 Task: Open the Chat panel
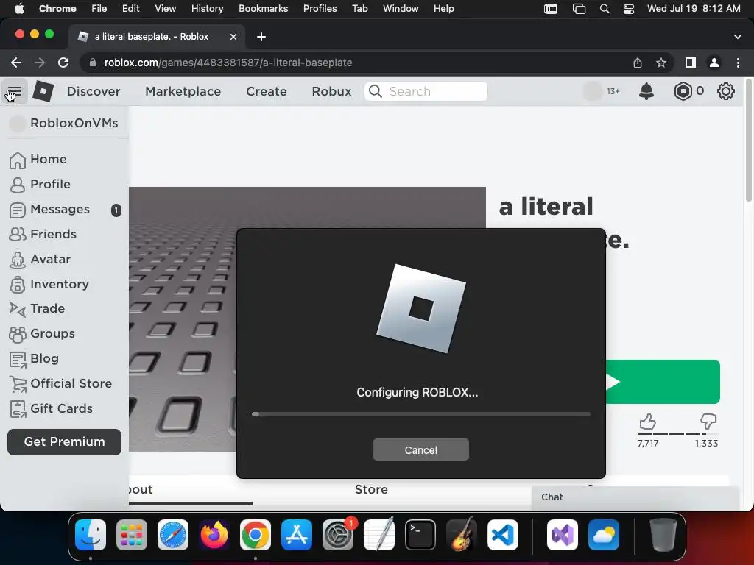click(635, 498)
